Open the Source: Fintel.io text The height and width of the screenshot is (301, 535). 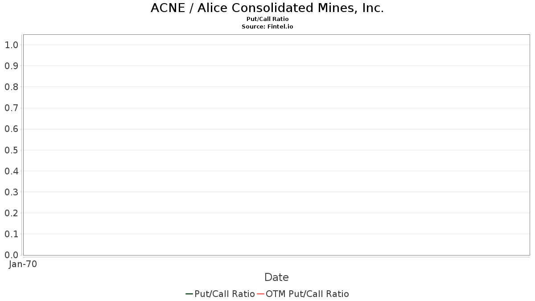tap(267, 27)
